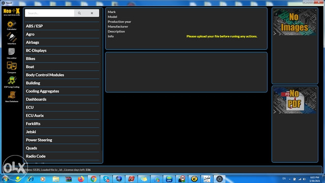Click the No Images thumbnail

295,22
